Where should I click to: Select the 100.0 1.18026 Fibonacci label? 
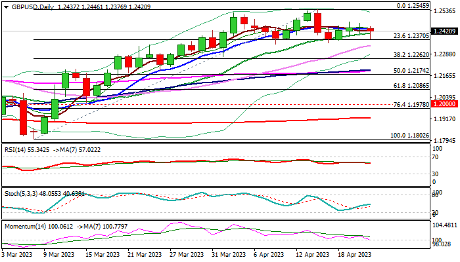coord(410,136)
